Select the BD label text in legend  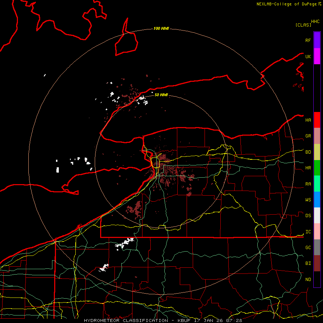pyautogui.click(x=308, y=152)
